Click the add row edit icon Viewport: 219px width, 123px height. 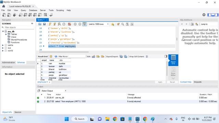tap(98, 56)
